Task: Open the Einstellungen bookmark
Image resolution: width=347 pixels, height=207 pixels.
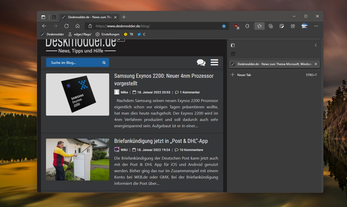Action: [108, 34]
